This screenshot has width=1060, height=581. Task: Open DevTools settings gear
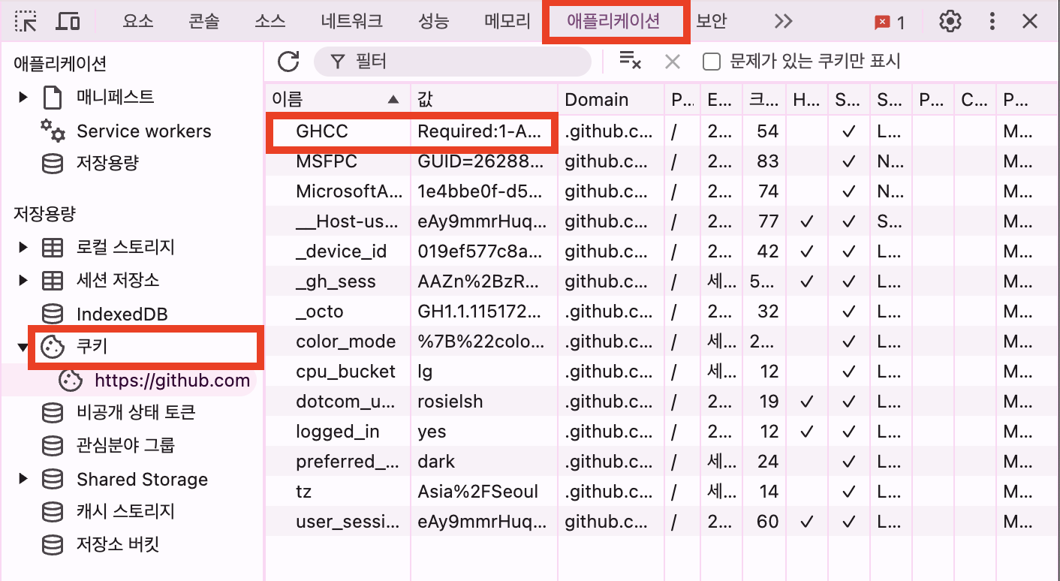coord(950,22)
